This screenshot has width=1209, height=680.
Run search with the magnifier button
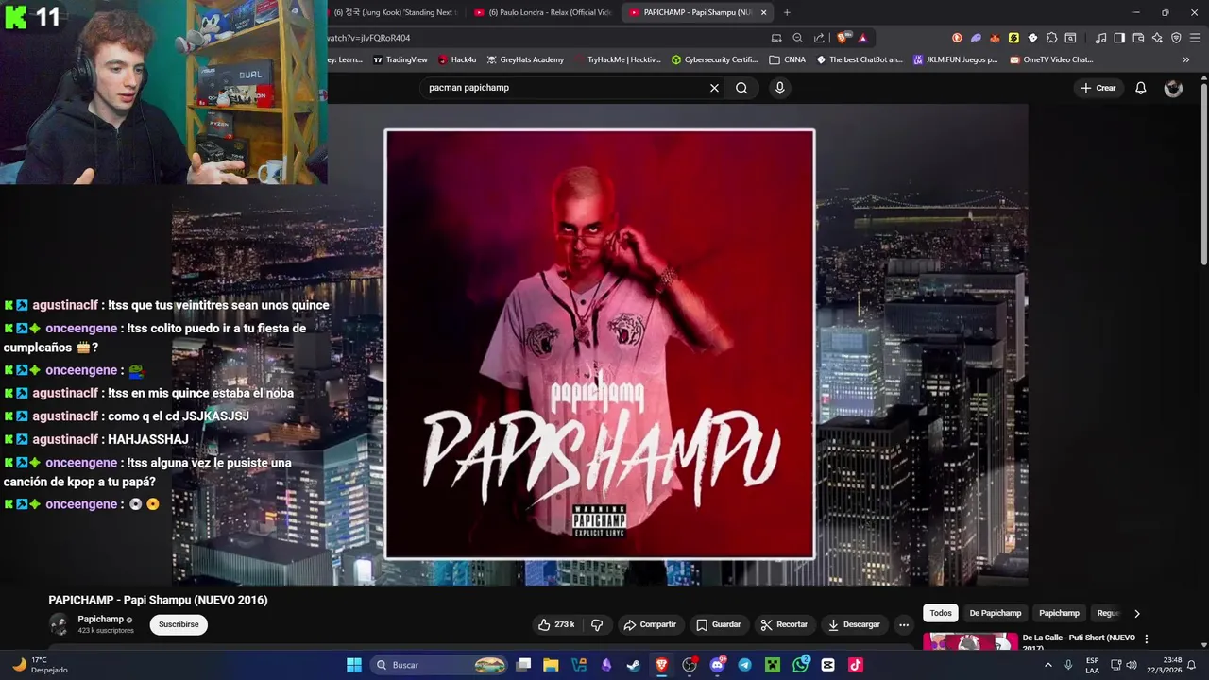[741, 88]
